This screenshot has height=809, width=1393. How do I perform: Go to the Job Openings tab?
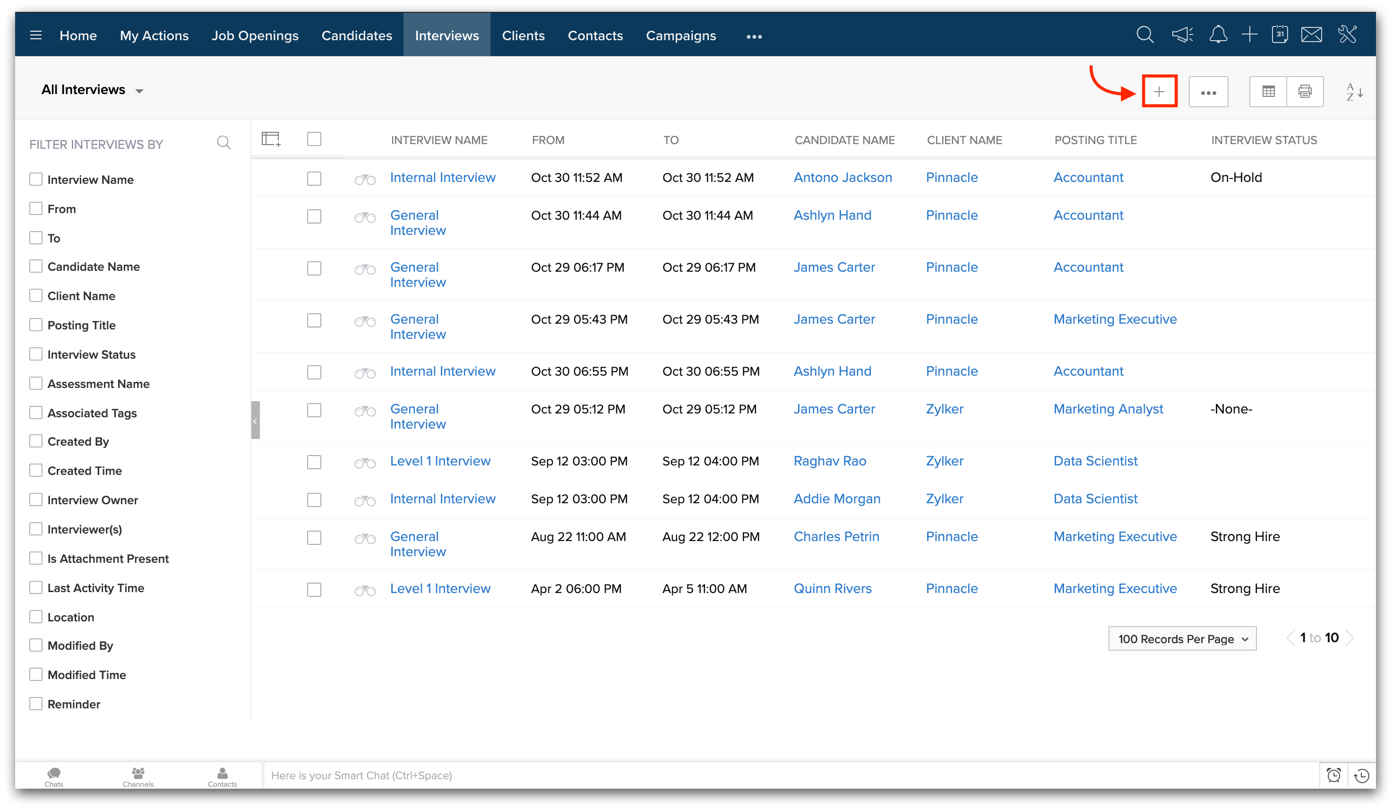[255, 35]
